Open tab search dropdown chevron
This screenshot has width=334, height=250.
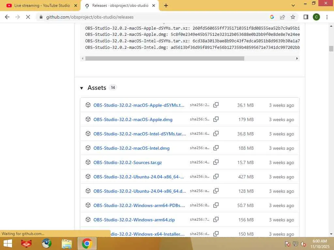(x=293, y=6)
